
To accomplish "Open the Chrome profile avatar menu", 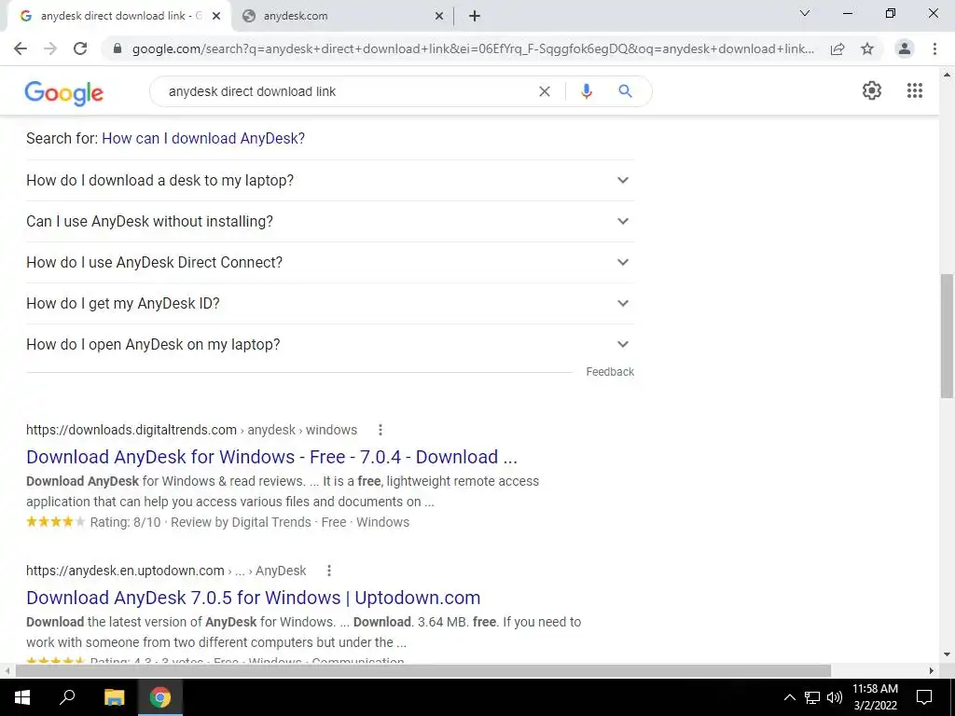I will pos(905,48).
